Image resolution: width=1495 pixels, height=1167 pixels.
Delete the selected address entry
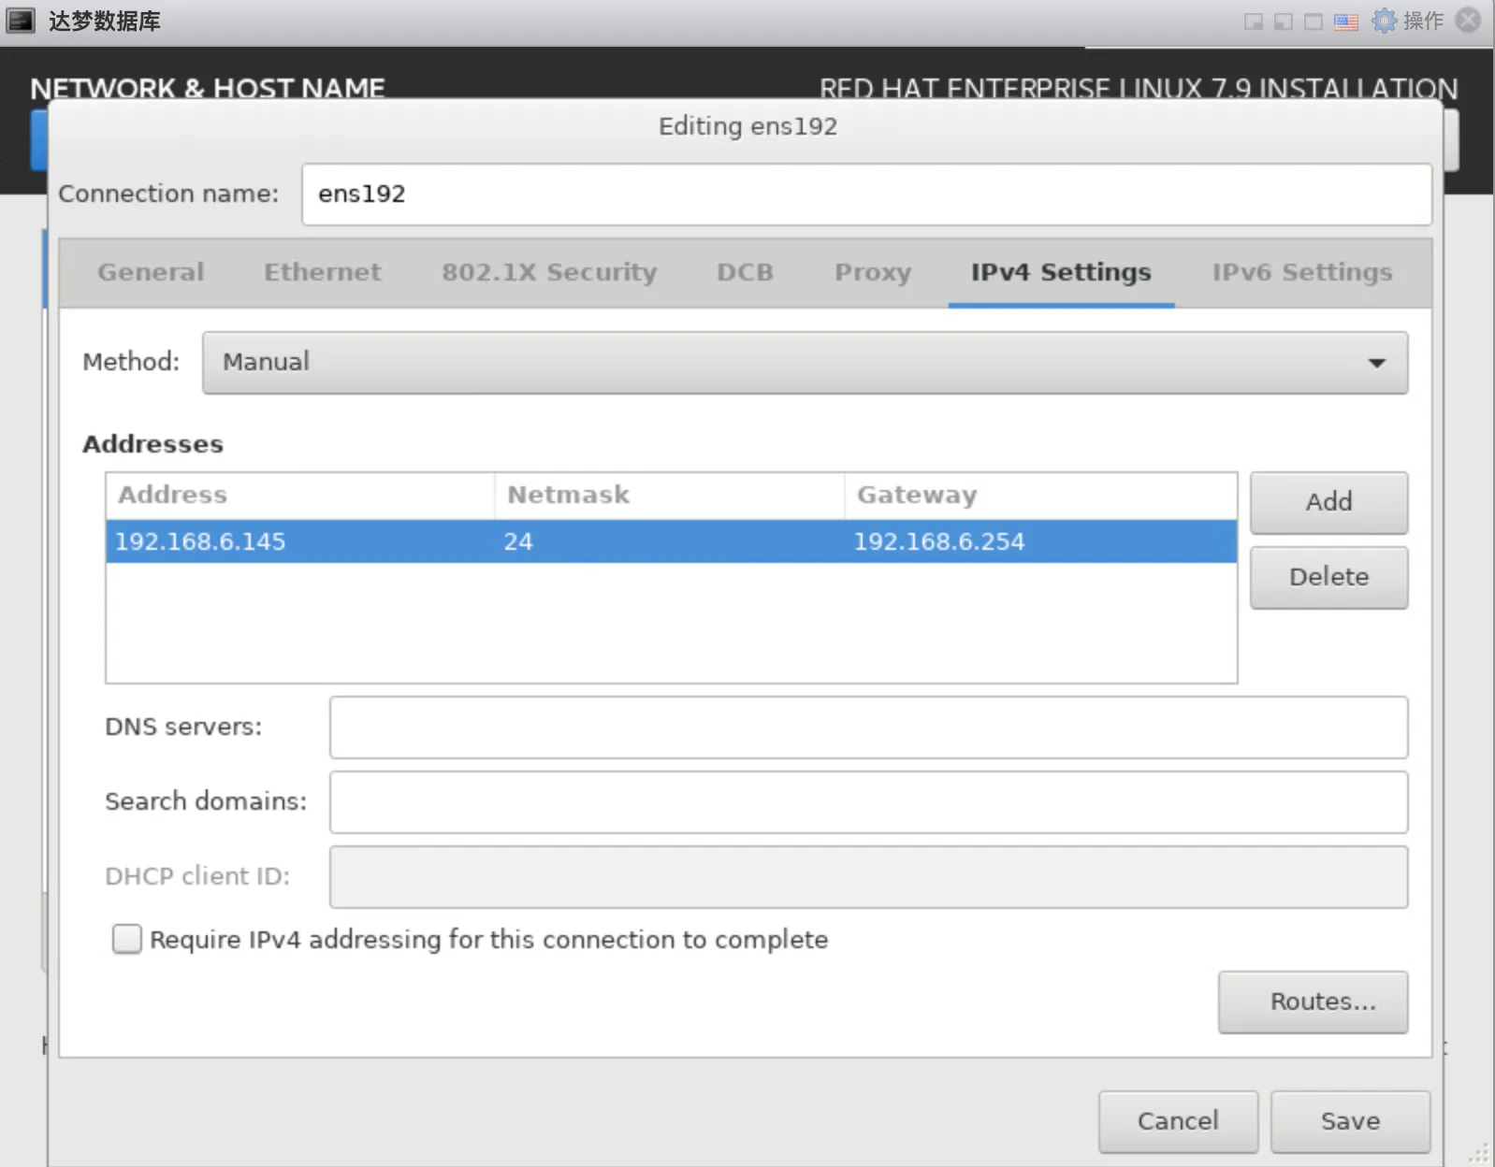pyautogui.click(x=1328, y=577)
